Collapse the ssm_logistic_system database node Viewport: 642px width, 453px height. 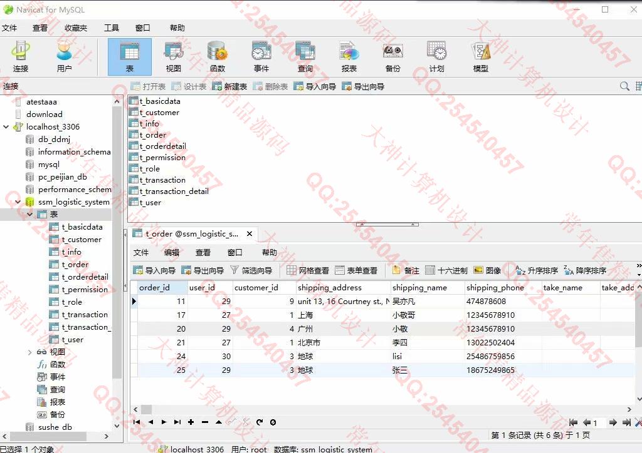click(18, 202)
